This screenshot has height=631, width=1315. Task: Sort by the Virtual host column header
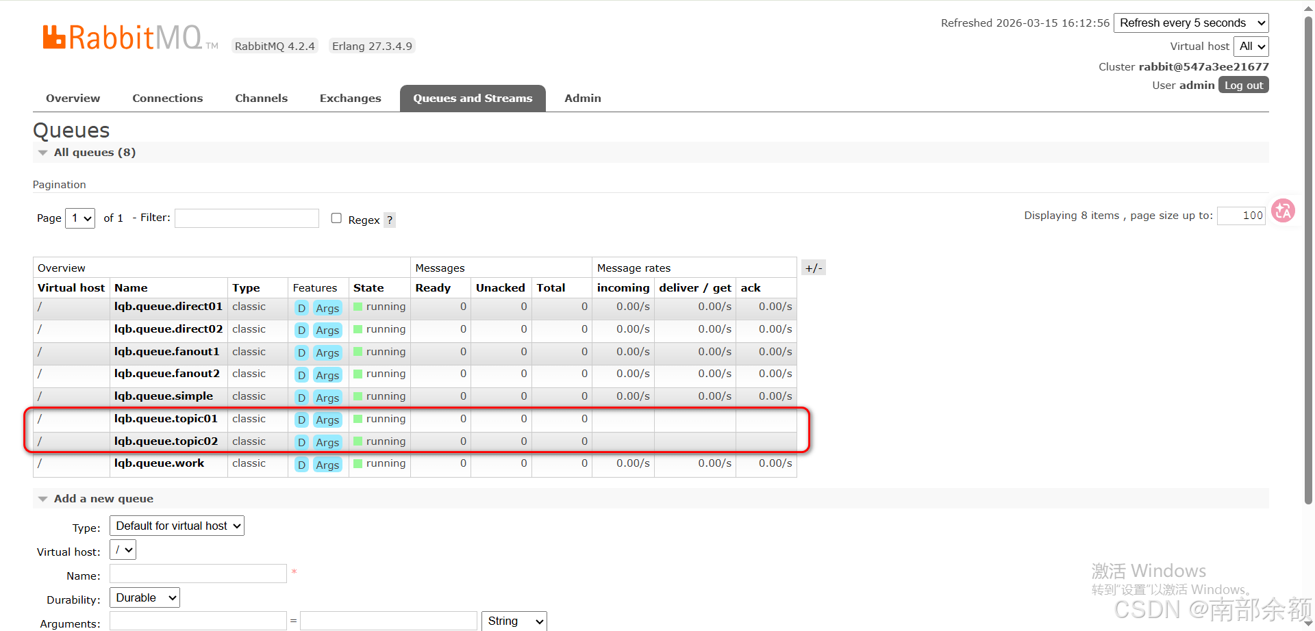coord(71,288)
